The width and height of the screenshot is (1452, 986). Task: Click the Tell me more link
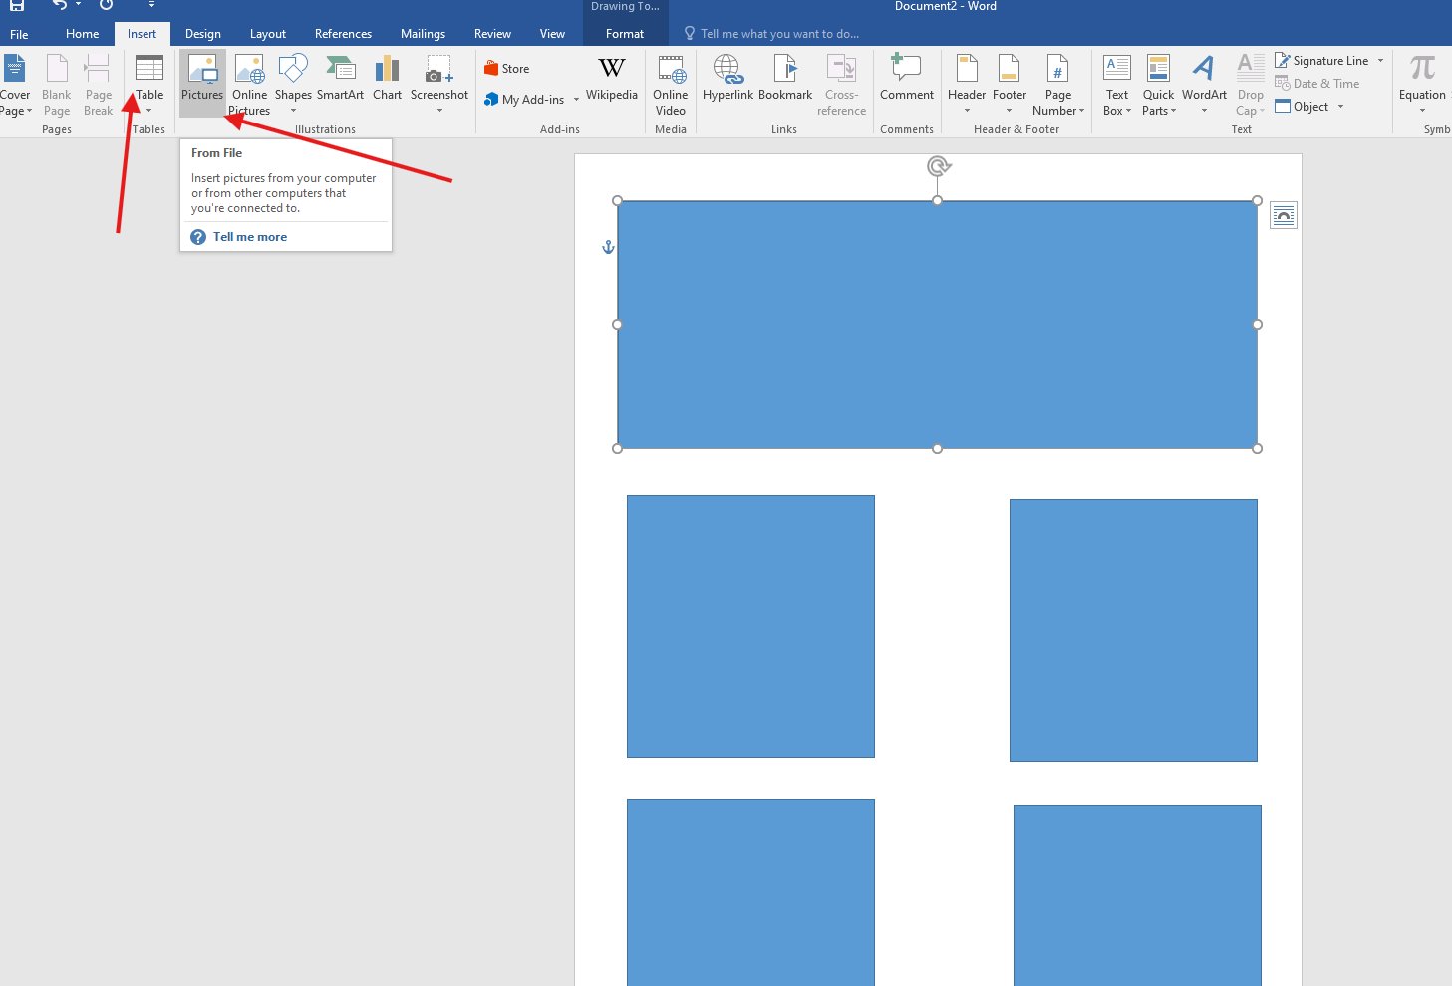[x=249, y=237]
